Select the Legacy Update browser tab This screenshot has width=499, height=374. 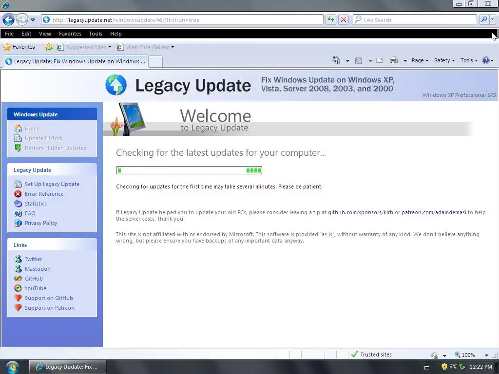coord(76,61)
